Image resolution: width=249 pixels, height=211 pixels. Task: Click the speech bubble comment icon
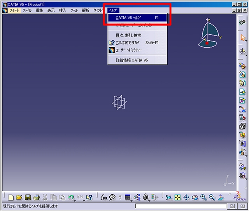coord(112,198)
